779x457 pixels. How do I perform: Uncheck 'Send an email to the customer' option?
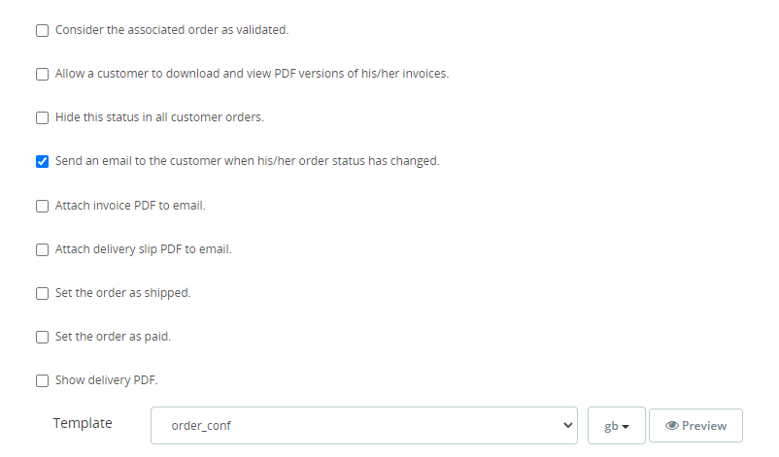(x=42, y=161)
